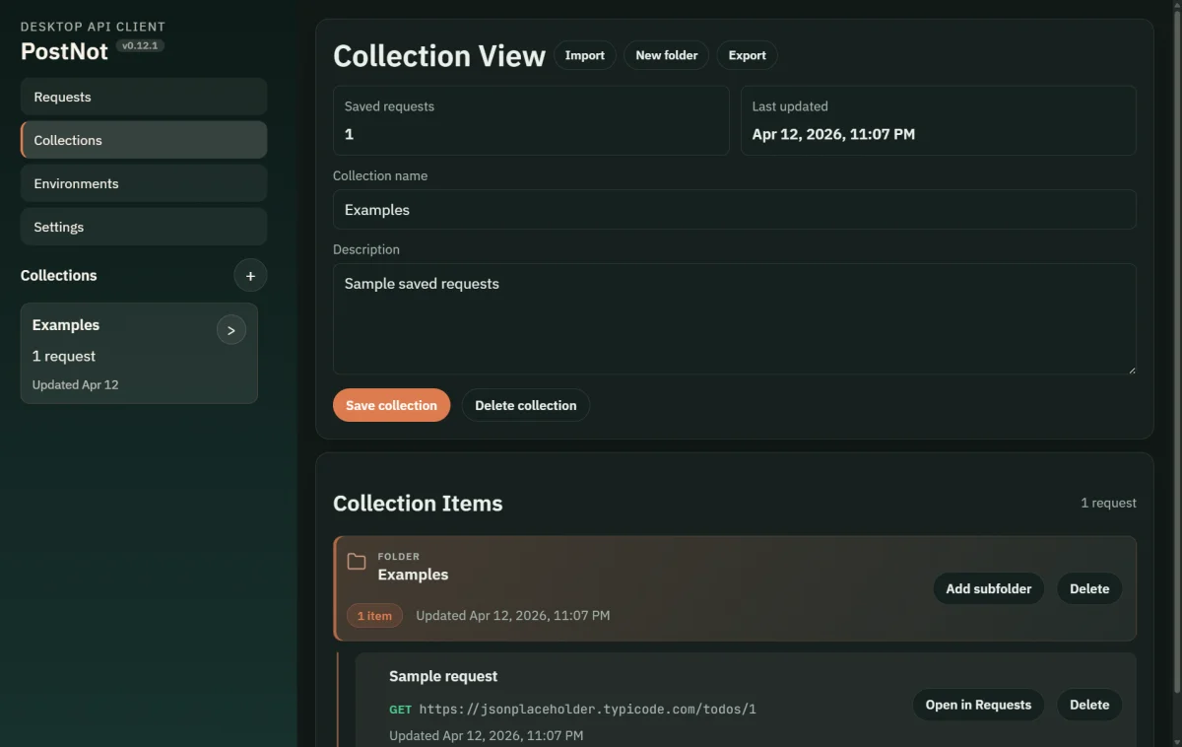1182x747 pixels.
Task: Open Sample request in Requests view
Action: coord(978,705)
